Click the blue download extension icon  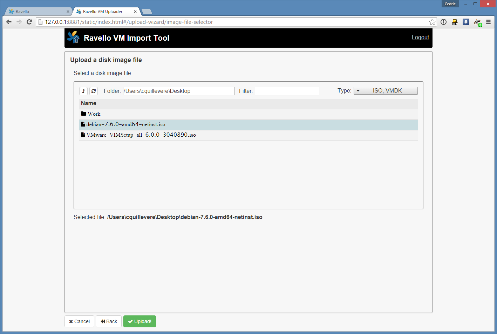pyautogui.click(x=466, y=22)
